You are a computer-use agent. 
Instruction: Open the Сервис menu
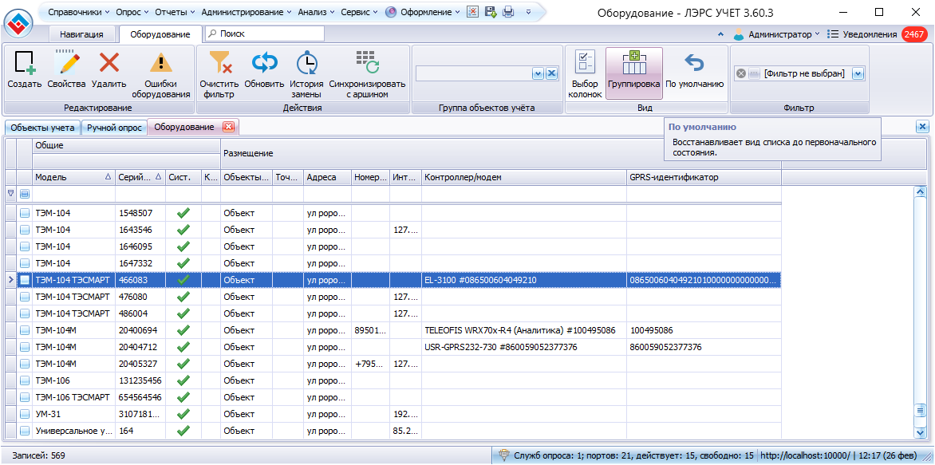(x=359, y=11)
